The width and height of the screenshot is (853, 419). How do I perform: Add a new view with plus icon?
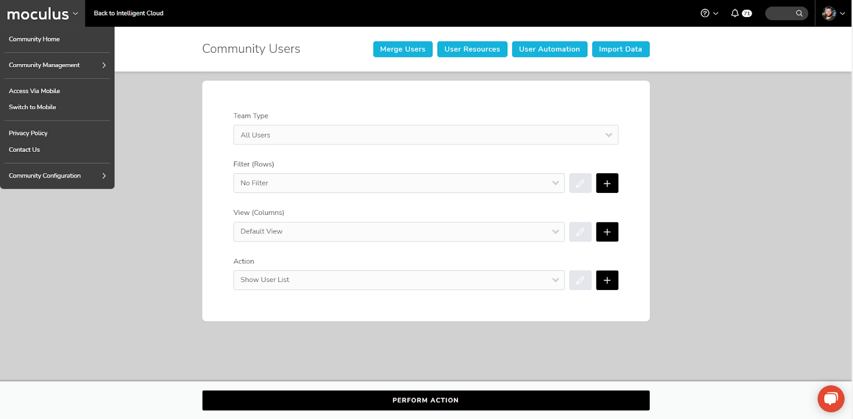coord(607,232)
